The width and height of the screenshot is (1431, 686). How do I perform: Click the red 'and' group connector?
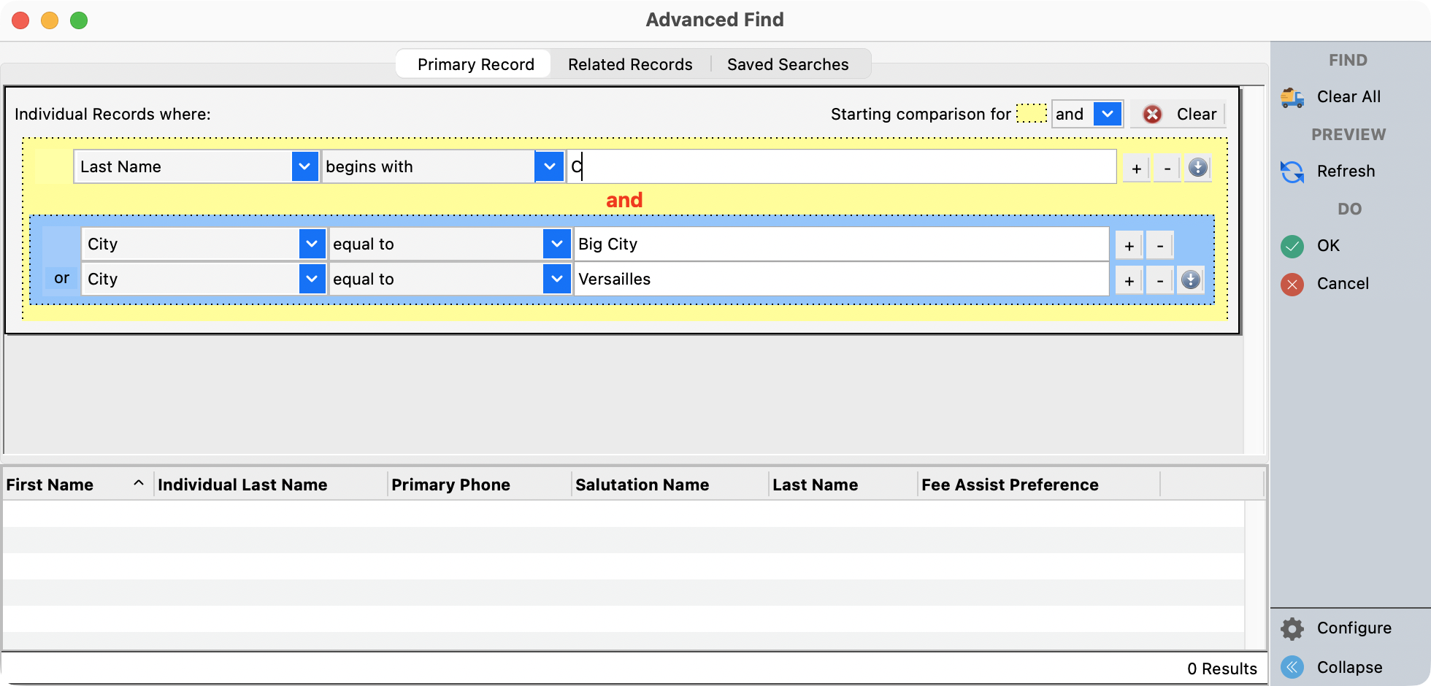point(624,200)
